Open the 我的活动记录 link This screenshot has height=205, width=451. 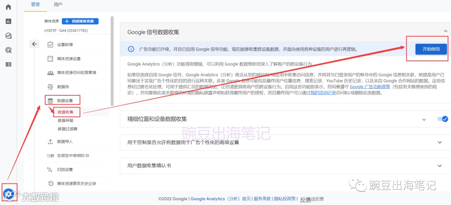point(323,93)
